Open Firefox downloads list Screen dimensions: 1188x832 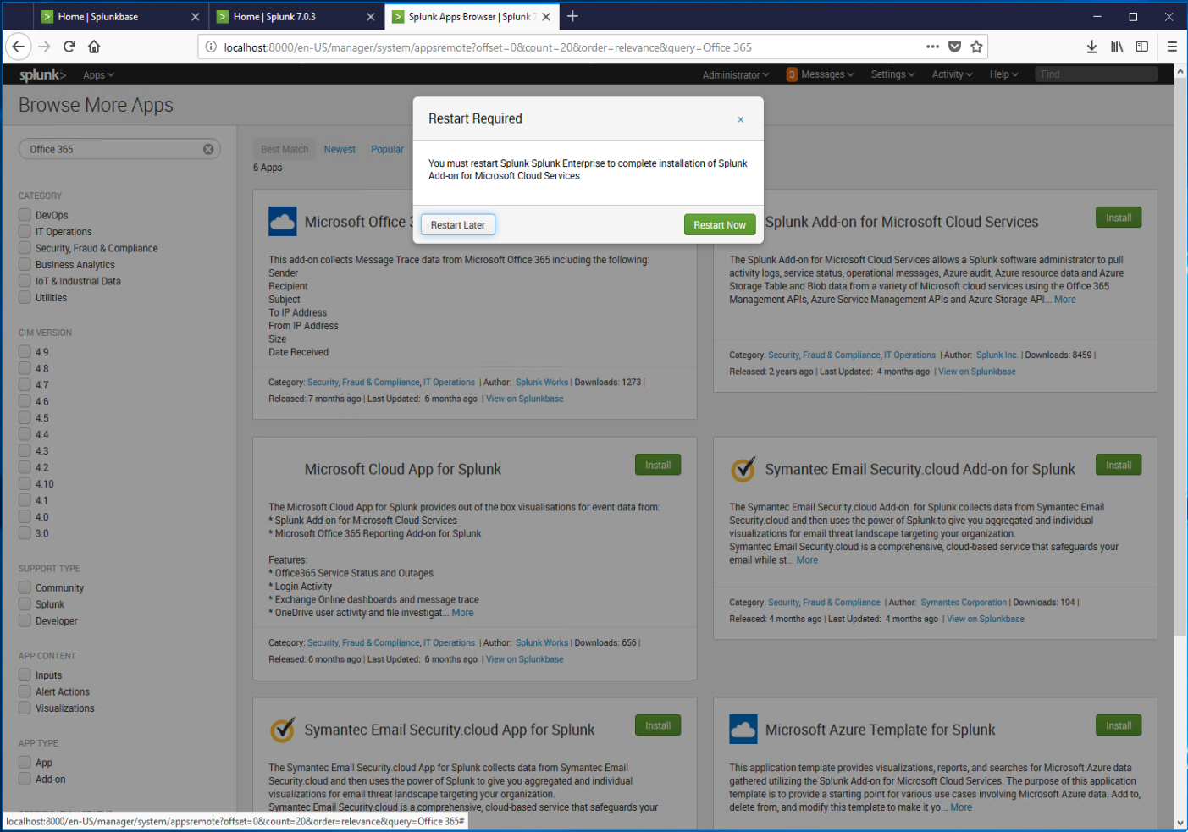(1091, 47)
